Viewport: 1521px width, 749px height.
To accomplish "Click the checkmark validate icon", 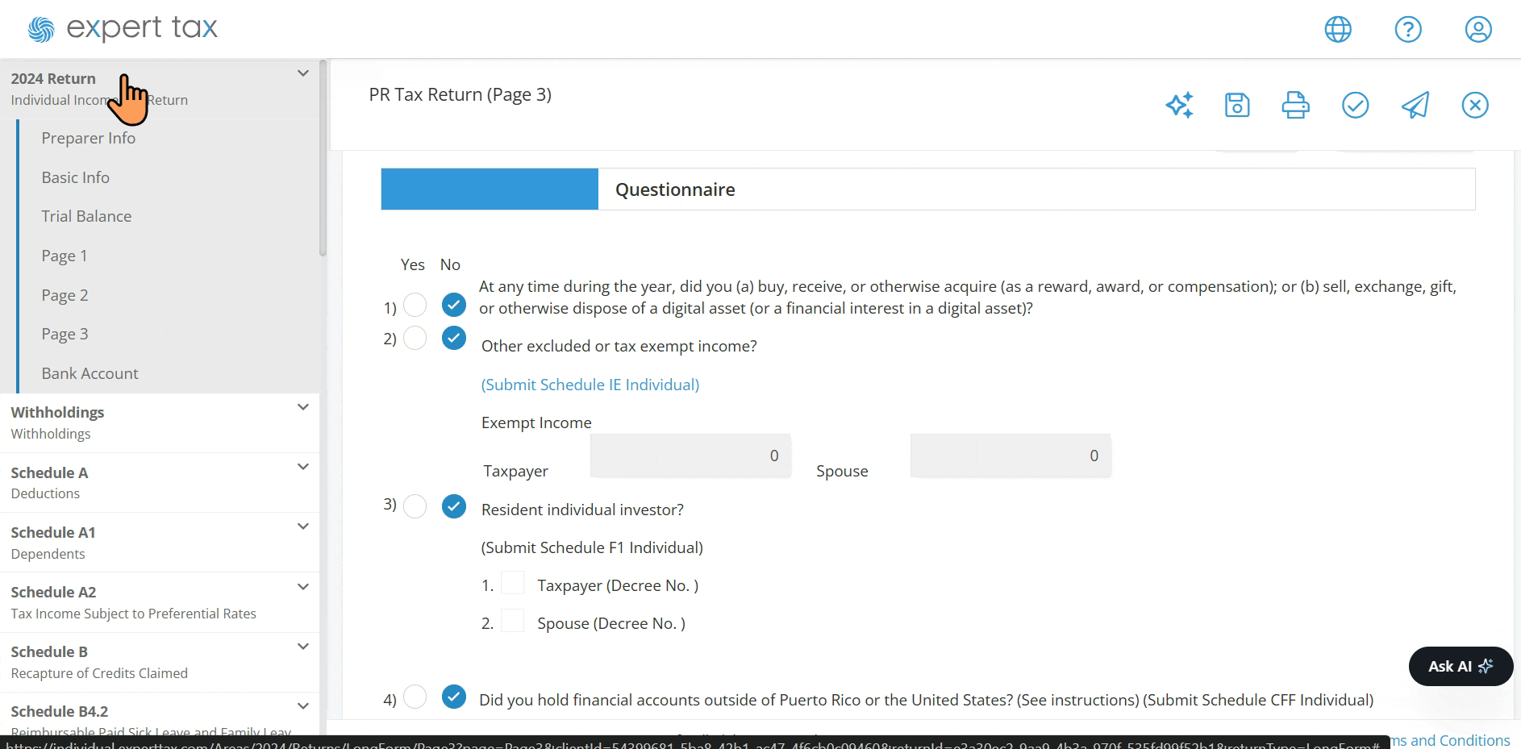I will [1355, 106].
